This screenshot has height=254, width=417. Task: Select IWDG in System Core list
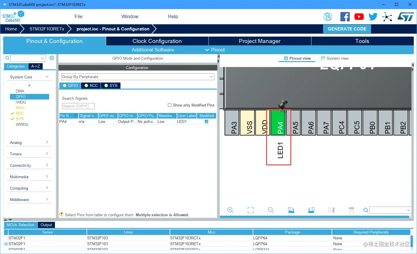pos(21,102)
